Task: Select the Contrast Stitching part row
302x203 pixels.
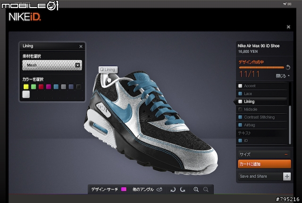Action: click(262, 117)
